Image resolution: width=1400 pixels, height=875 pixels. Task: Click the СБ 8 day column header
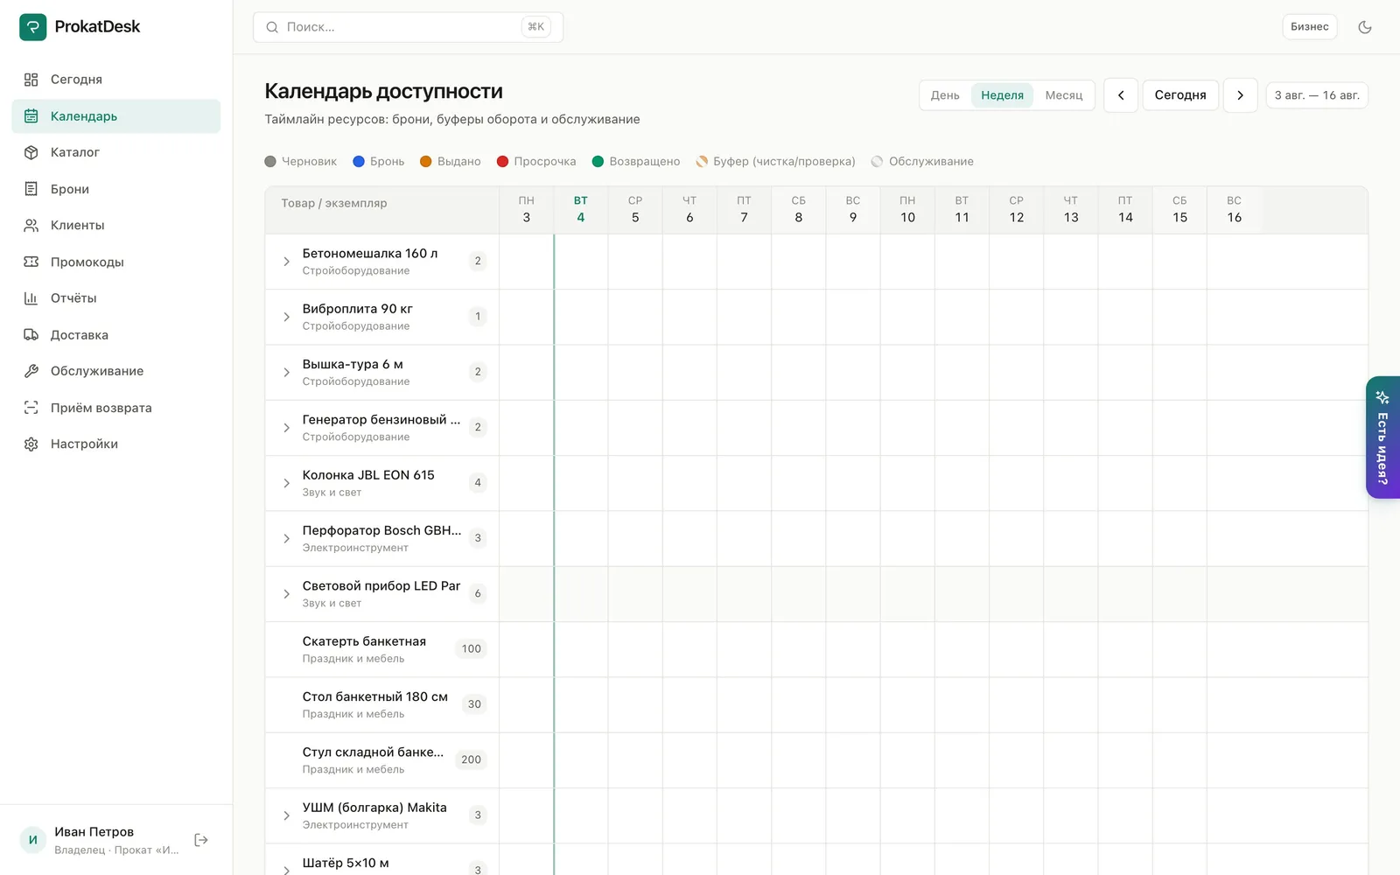pyautogui.click(x=799, y=210)
